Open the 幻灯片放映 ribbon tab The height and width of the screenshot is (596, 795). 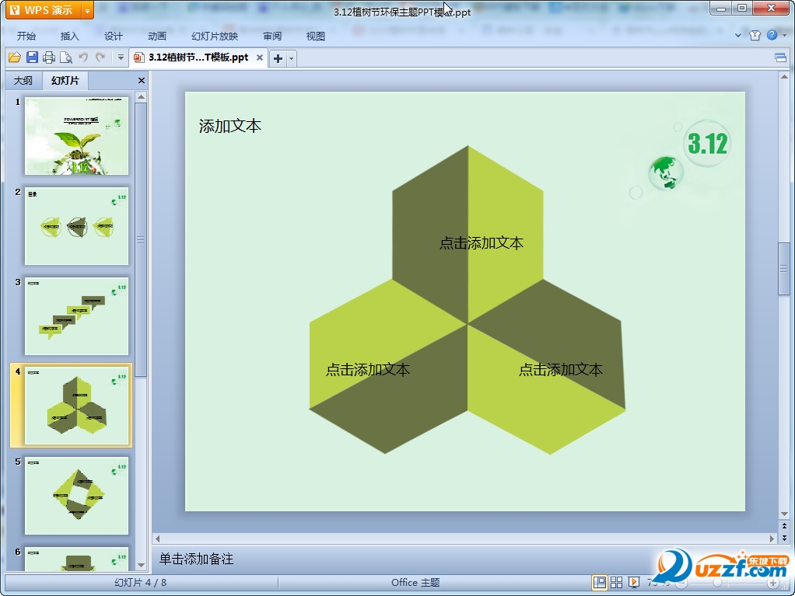pyautogui.click(x=215, y=36)
